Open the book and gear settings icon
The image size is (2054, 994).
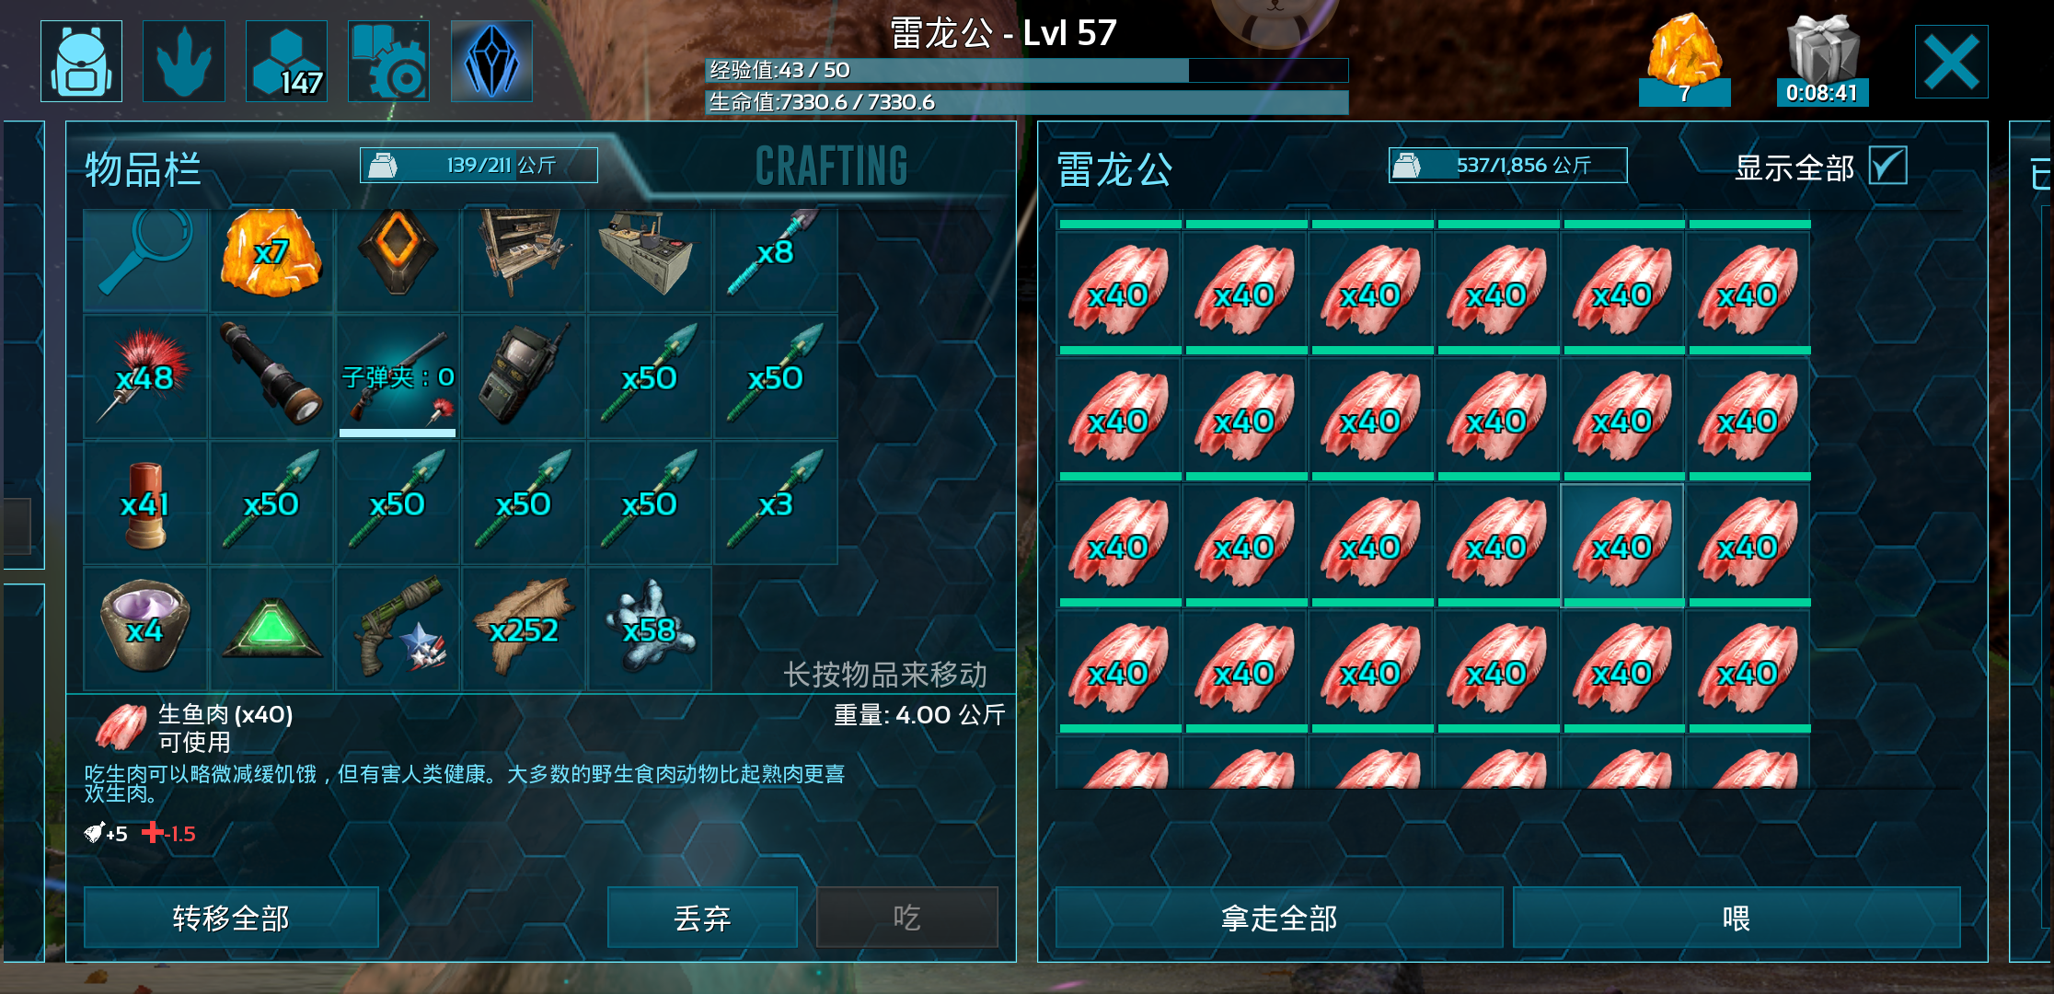pyautogui.click(x=388, y=61)
